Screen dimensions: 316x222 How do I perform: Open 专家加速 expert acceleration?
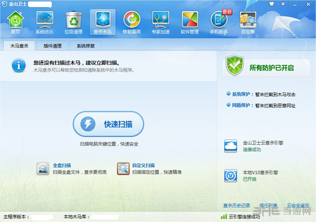161,22
